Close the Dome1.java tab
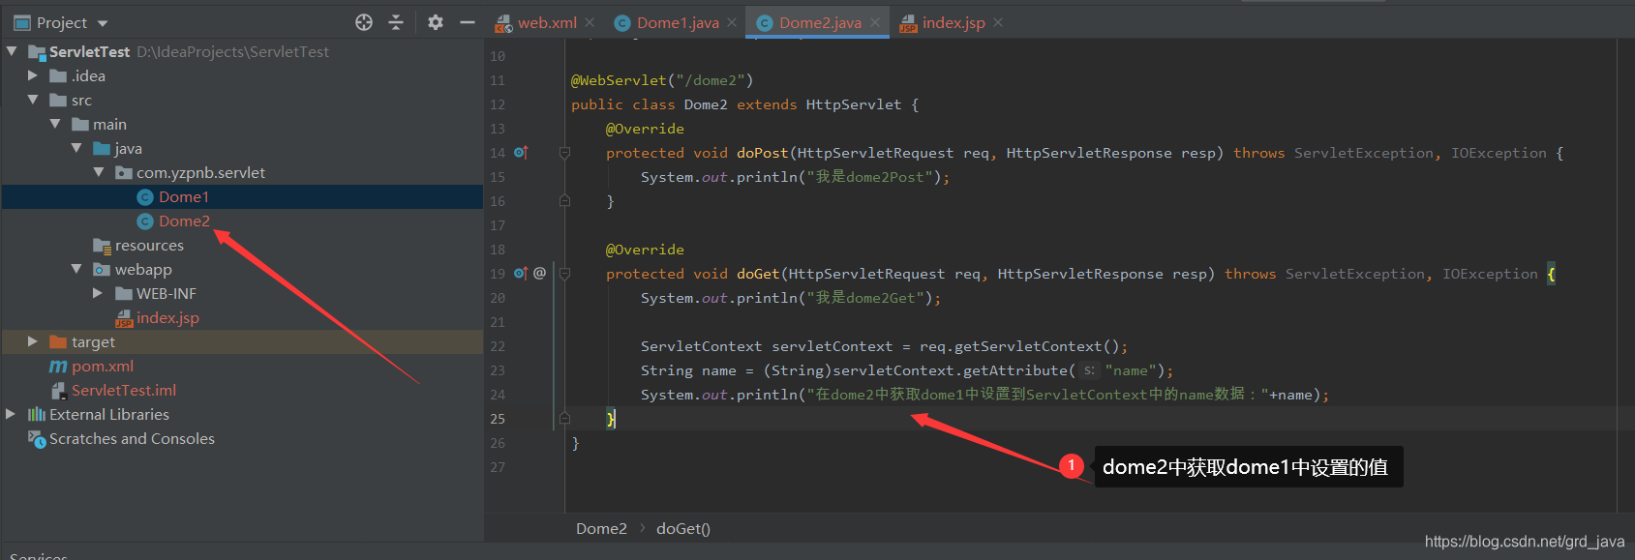This screenshot has width=1635, height=560. [x=732, y=22]
